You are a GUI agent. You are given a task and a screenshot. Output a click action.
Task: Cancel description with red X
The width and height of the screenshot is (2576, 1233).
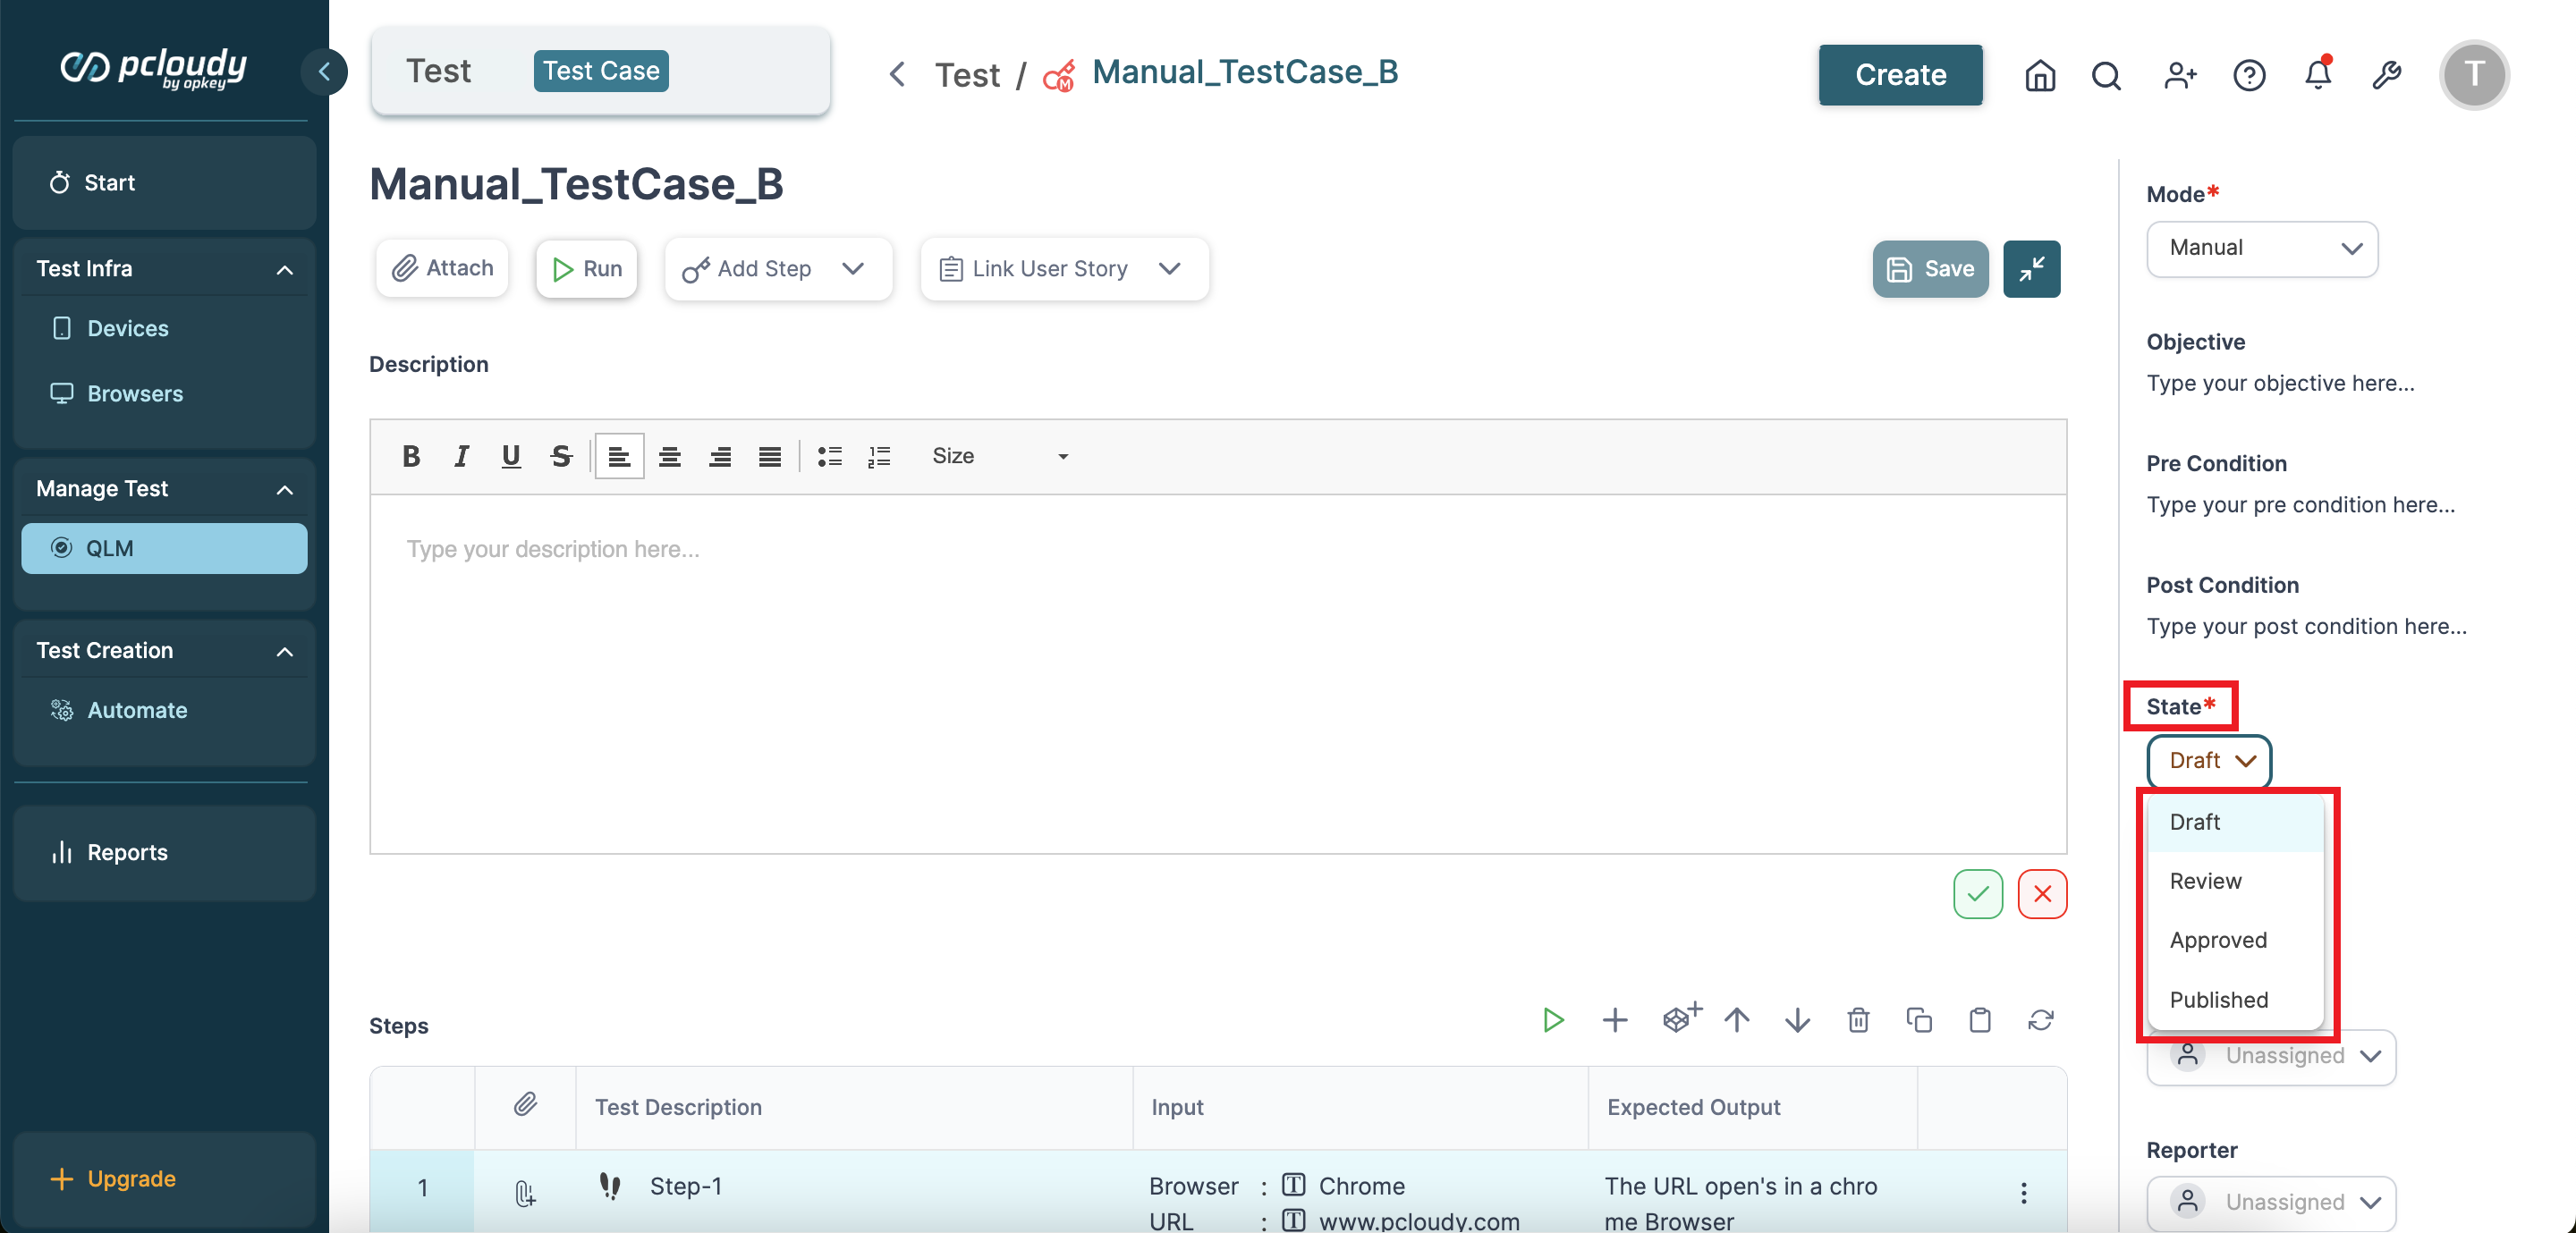(2041, 894)
